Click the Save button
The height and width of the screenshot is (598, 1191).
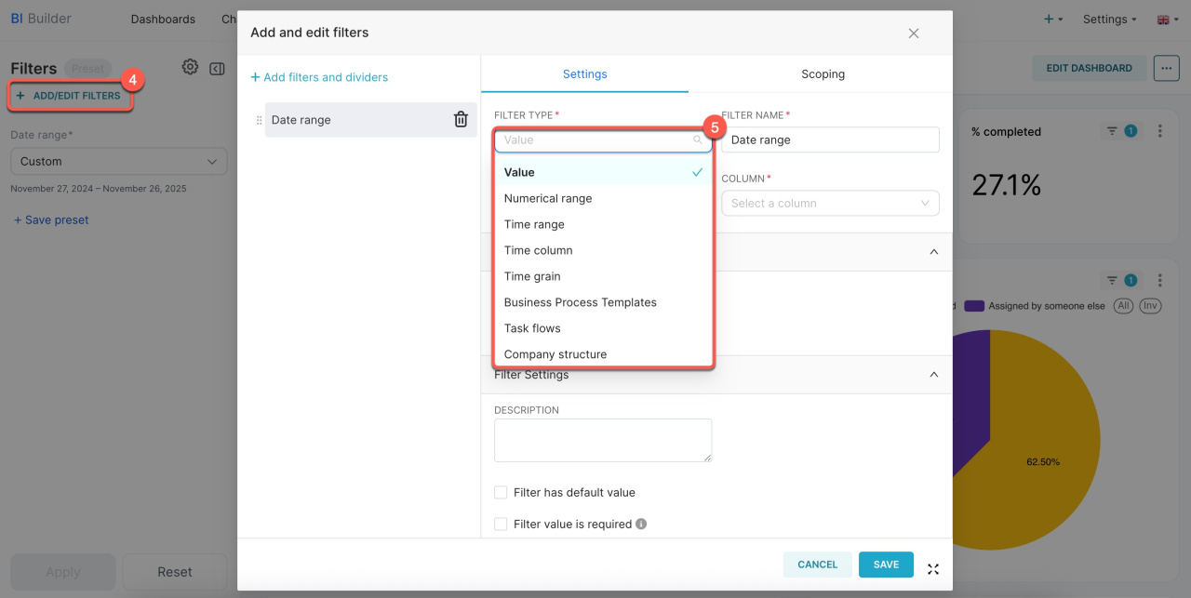886,565
